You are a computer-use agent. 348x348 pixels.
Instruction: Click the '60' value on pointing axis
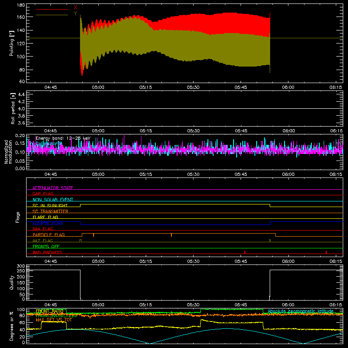22,81
